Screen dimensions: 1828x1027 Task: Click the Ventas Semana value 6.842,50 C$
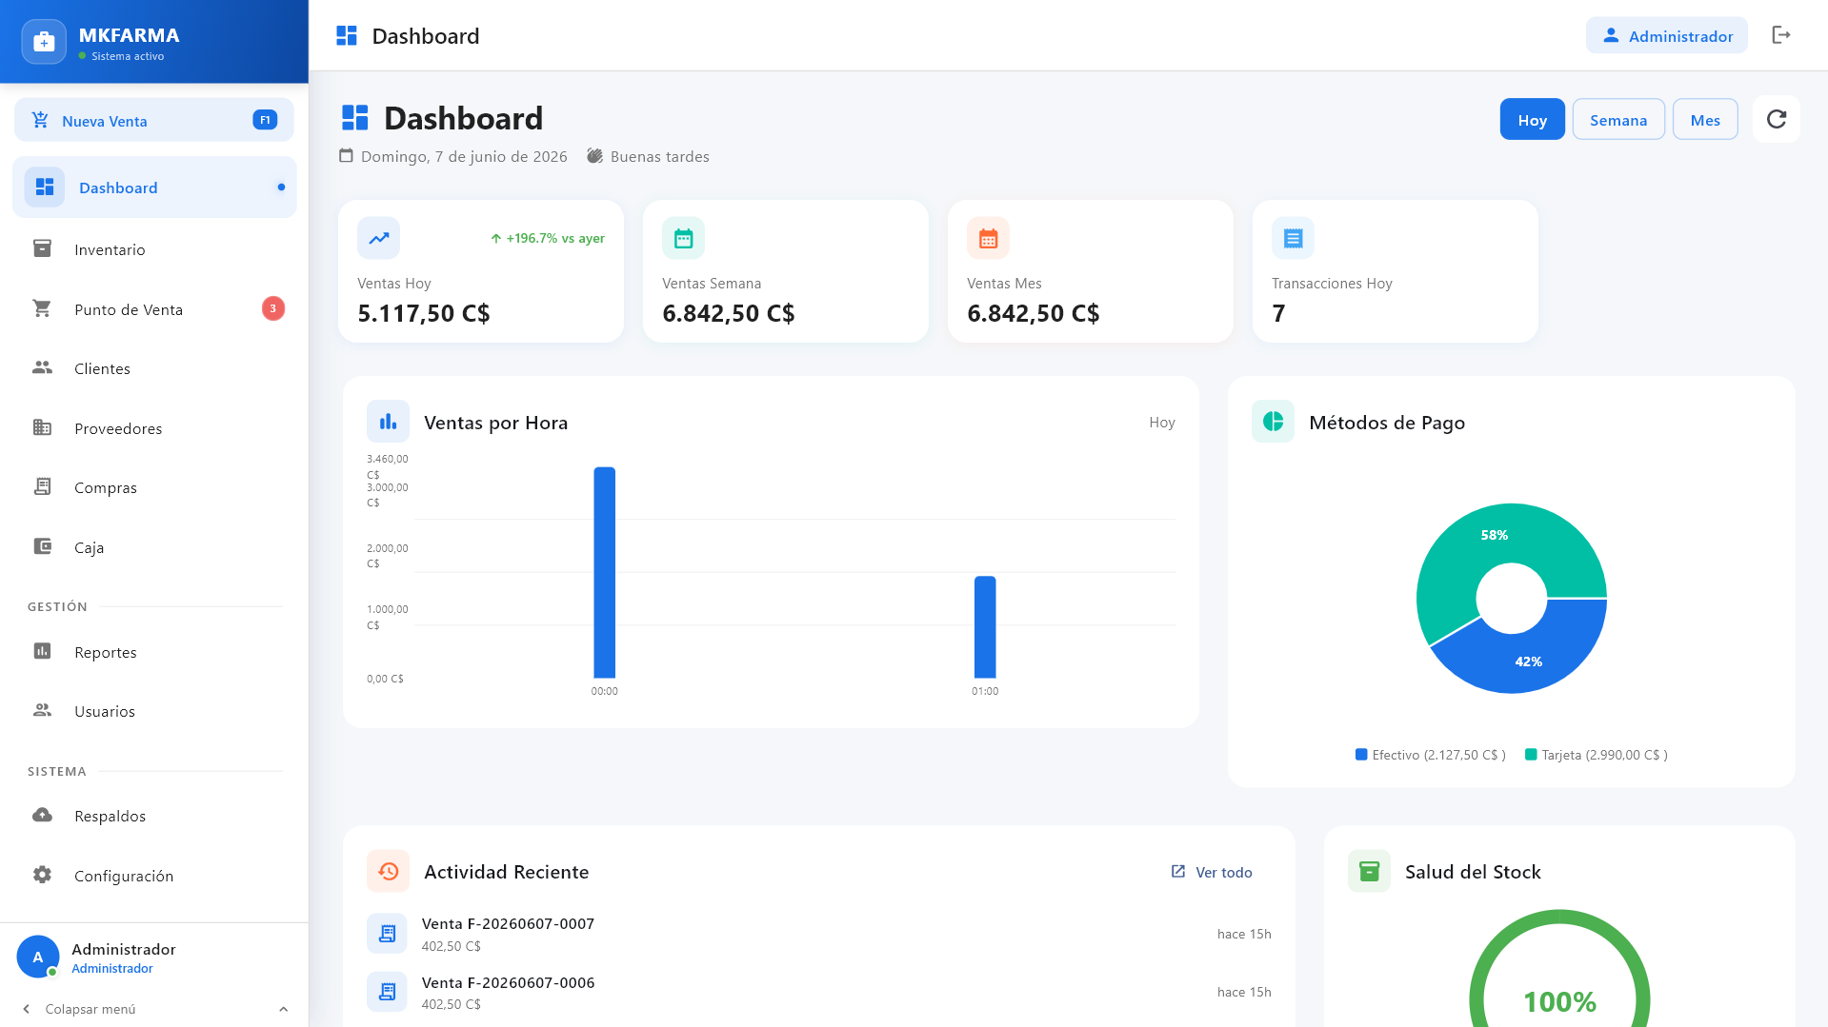729,313
